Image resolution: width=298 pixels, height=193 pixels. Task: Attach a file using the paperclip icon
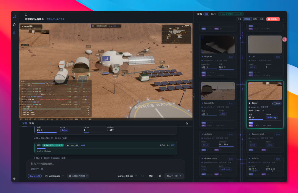(160, 176)
